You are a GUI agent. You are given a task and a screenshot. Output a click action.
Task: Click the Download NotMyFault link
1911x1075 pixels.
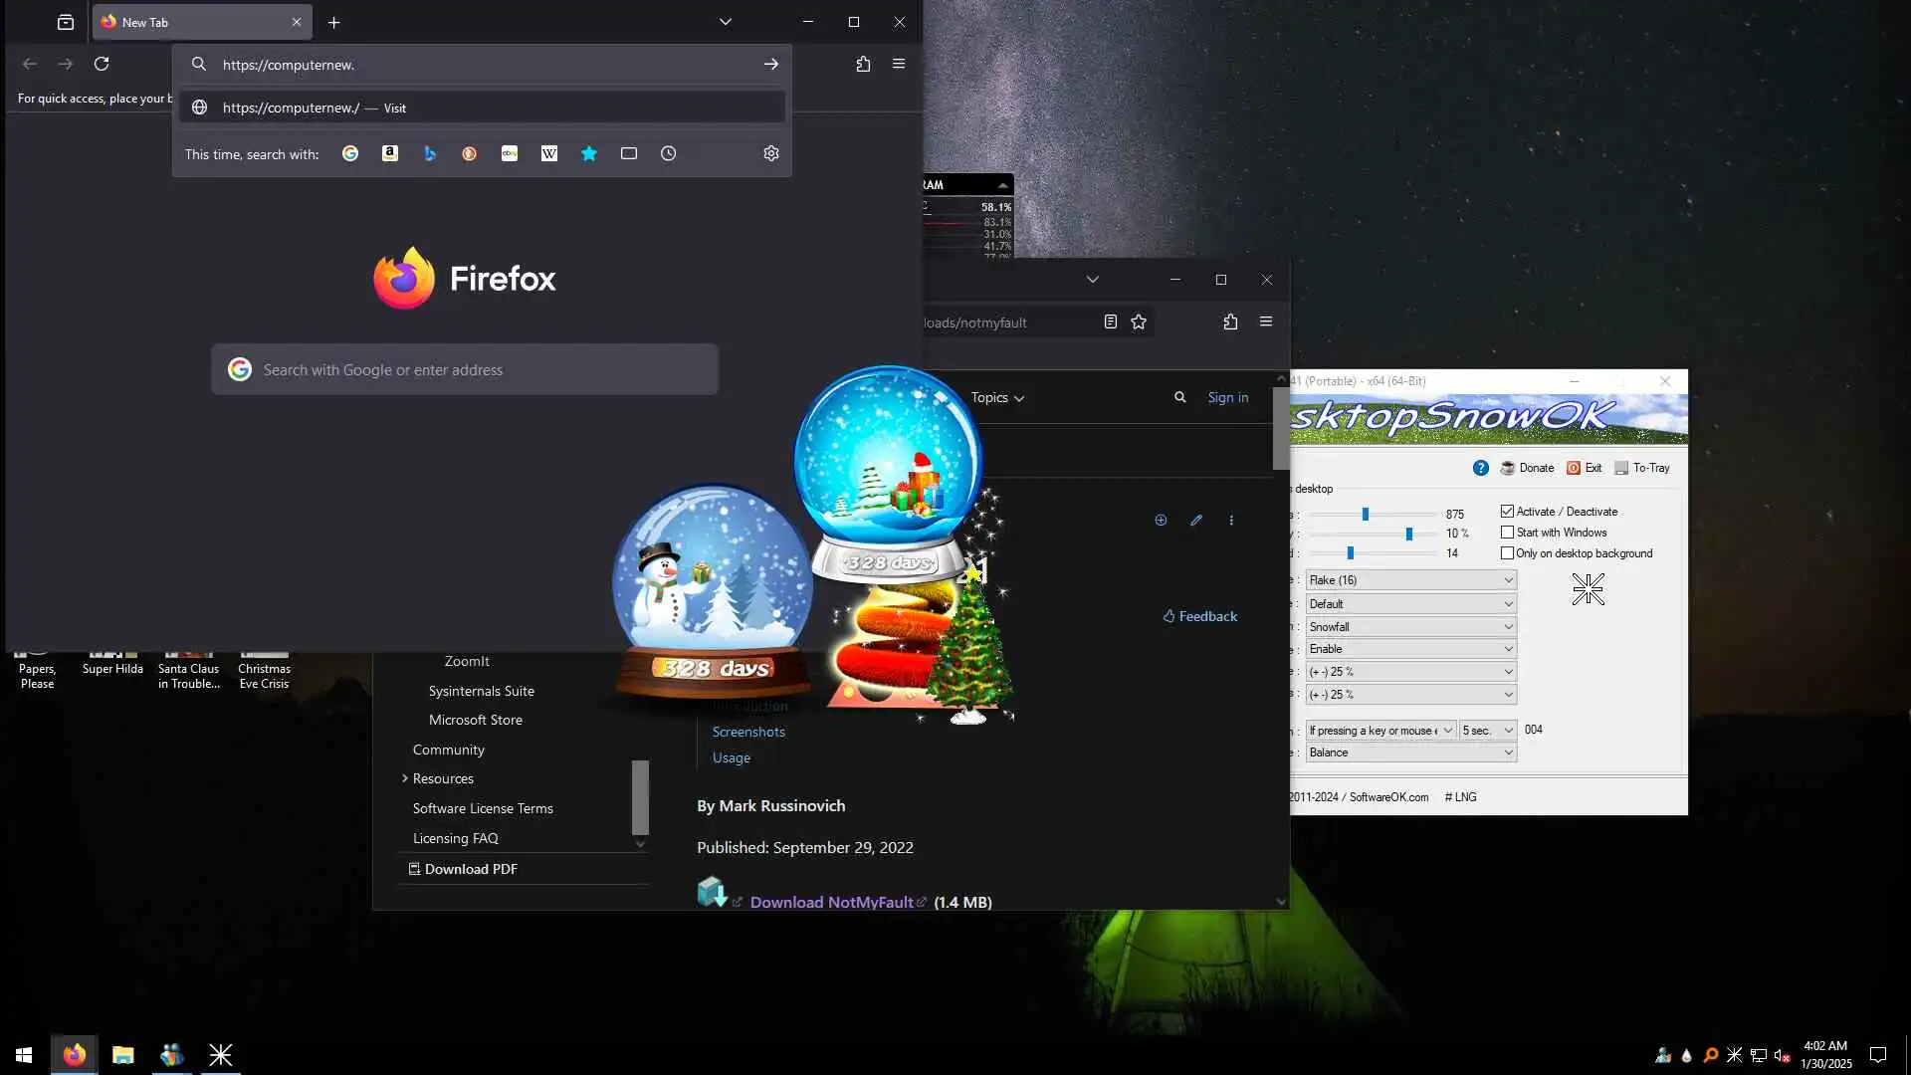pyautogui.click(x=831, y=902)
